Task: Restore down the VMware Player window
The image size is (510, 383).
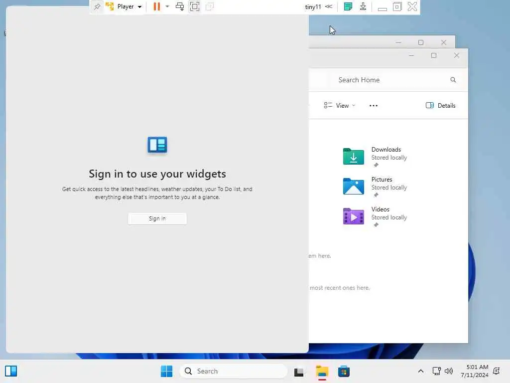Action: click(x=397, y=6)
